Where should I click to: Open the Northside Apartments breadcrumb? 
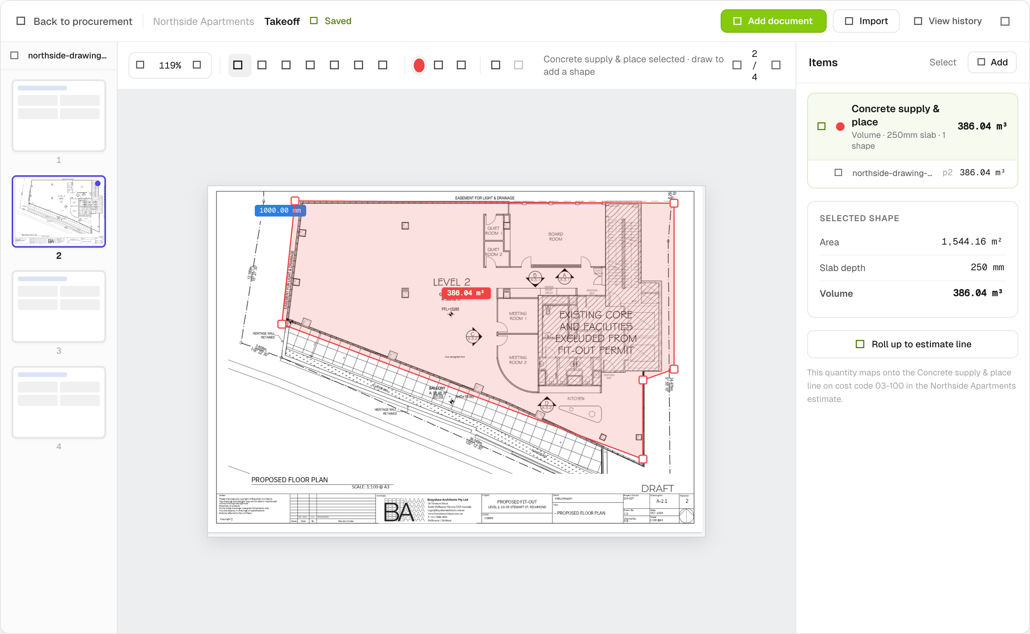pos(203,21)
